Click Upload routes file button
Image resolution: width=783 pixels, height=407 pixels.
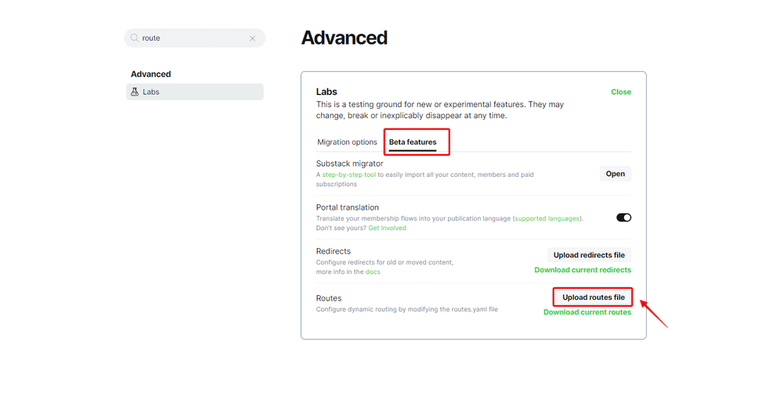coord(594,297)
